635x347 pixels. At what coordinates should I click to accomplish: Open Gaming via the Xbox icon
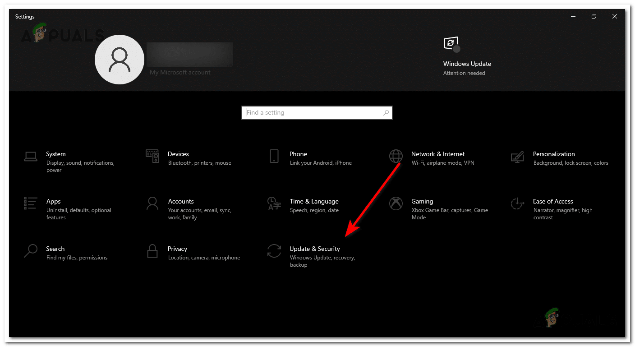[x=396, y=203]
